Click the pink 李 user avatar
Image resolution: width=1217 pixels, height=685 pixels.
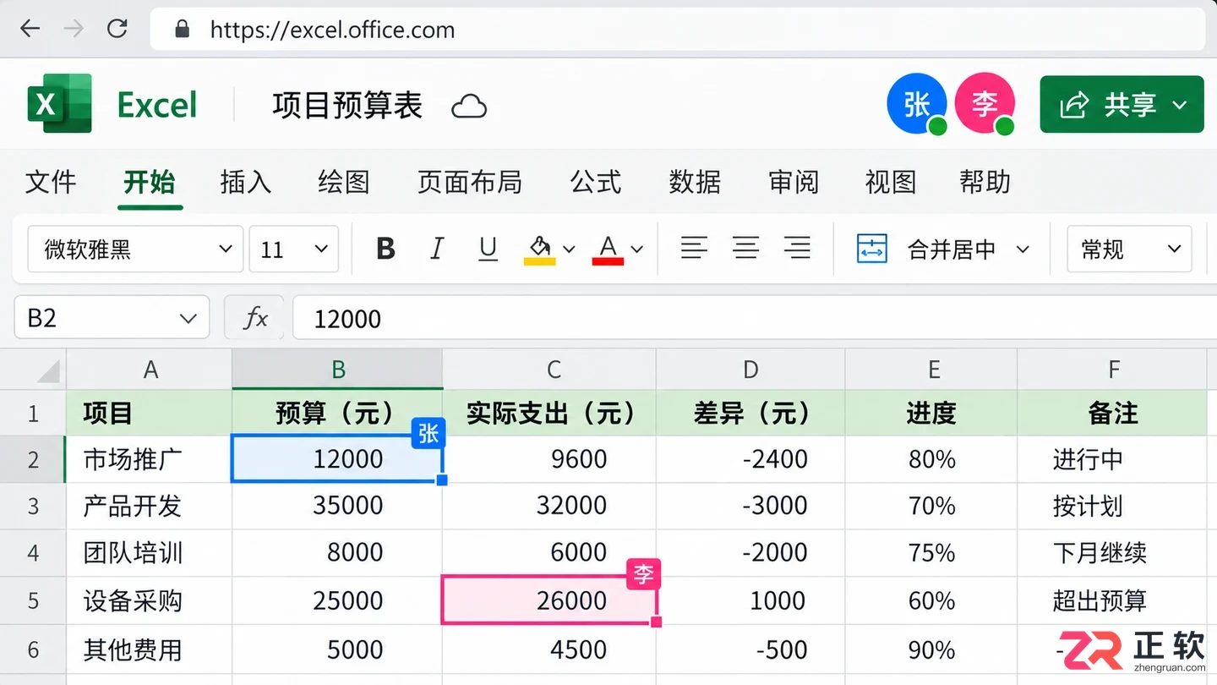pos(985,104)
